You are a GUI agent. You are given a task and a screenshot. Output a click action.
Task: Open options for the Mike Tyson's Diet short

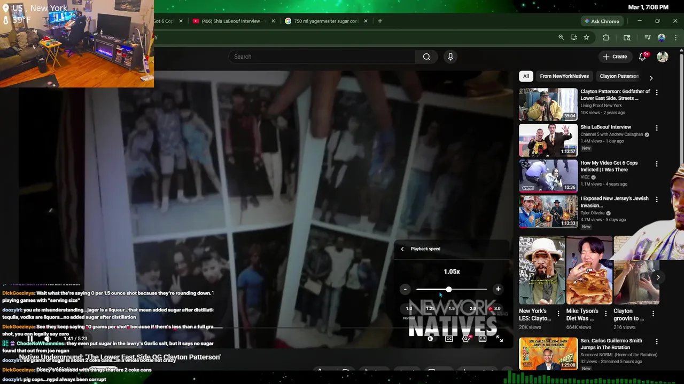[x=605, y=314]
